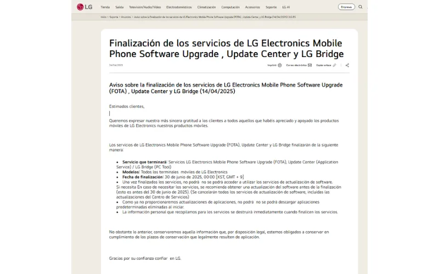
Task: Click the share icon
Action: (347, 65)
